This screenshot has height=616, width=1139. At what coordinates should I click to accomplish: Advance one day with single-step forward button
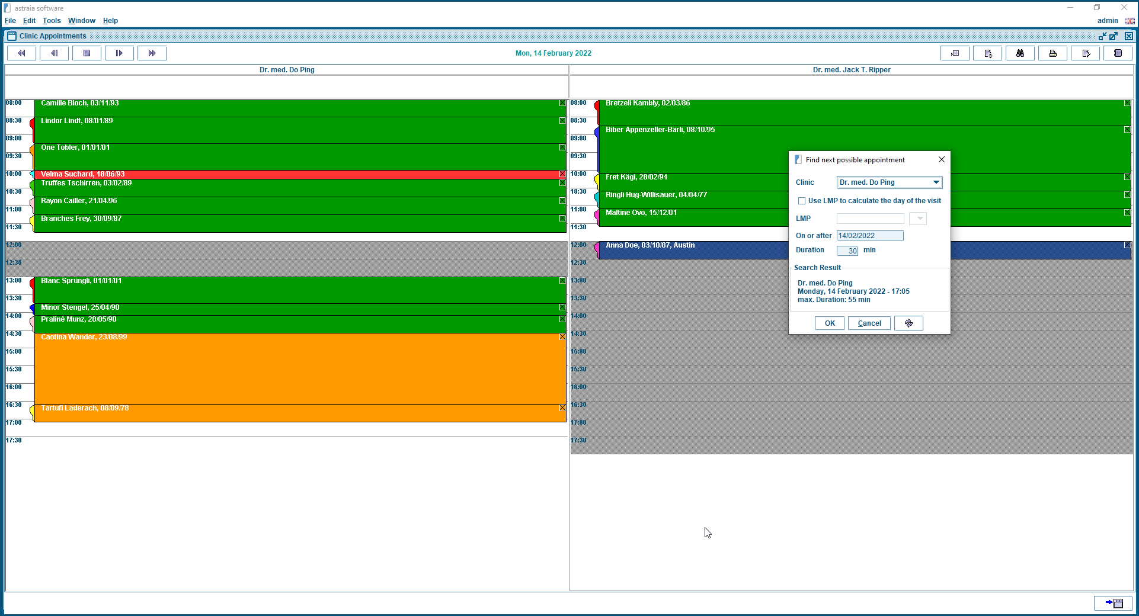coord(119,53)
